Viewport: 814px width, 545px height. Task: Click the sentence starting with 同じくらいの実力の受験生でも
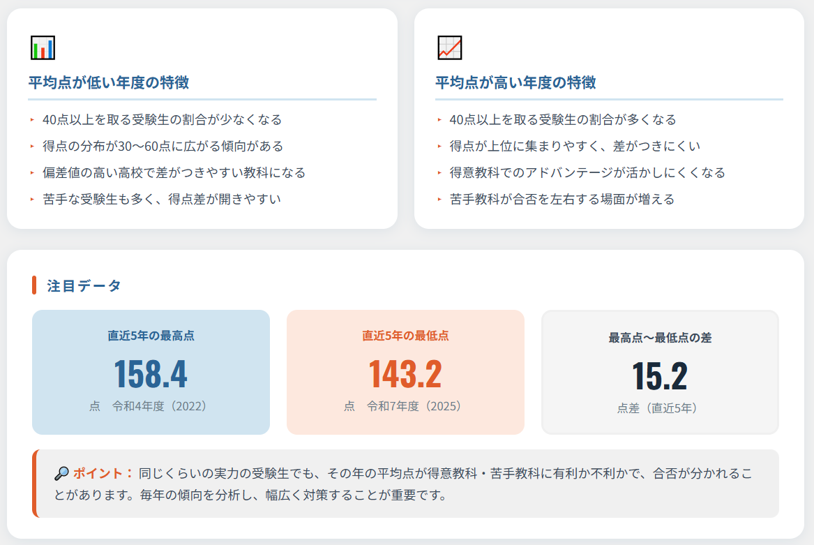[403, 484]
